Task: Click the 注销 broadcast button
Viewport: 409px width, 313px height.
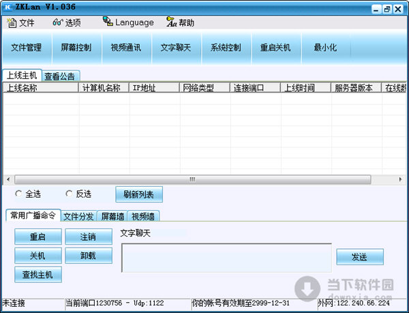Action: pyautogui.click(x=89, y=237)
